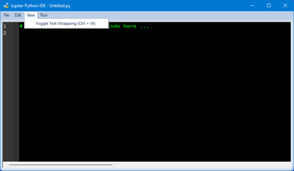The height and width of the screenshot is (171, 294).
Task: Maximize the IDE window
Action: (x=268, y=6)
